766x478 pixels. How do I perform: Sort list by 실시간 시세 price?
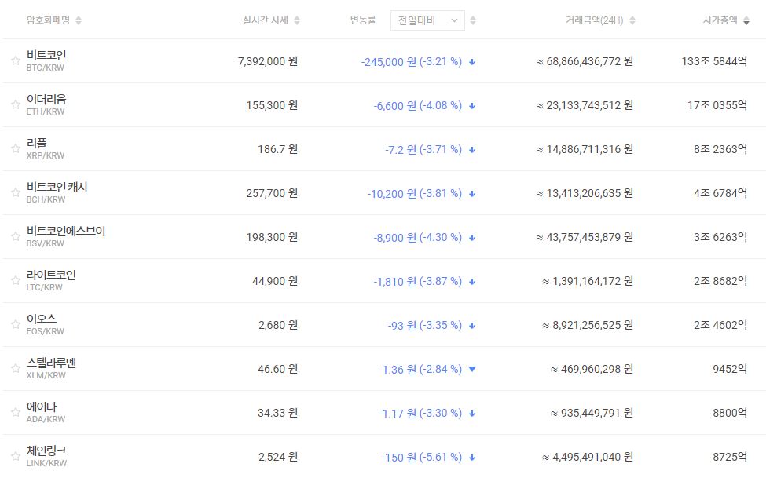click(x=271, y=20)
